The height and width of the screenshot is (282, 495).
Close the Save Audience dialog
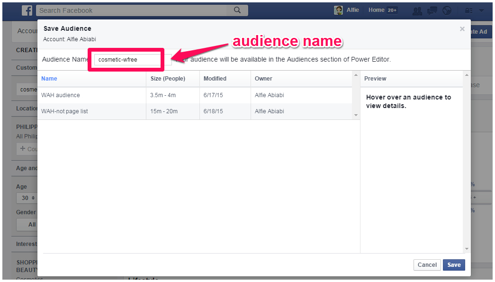click(462, 29)
